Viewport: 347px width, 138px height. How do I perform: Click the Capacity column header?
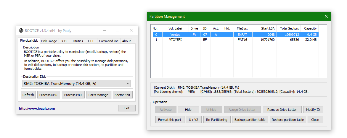[310, 28]
